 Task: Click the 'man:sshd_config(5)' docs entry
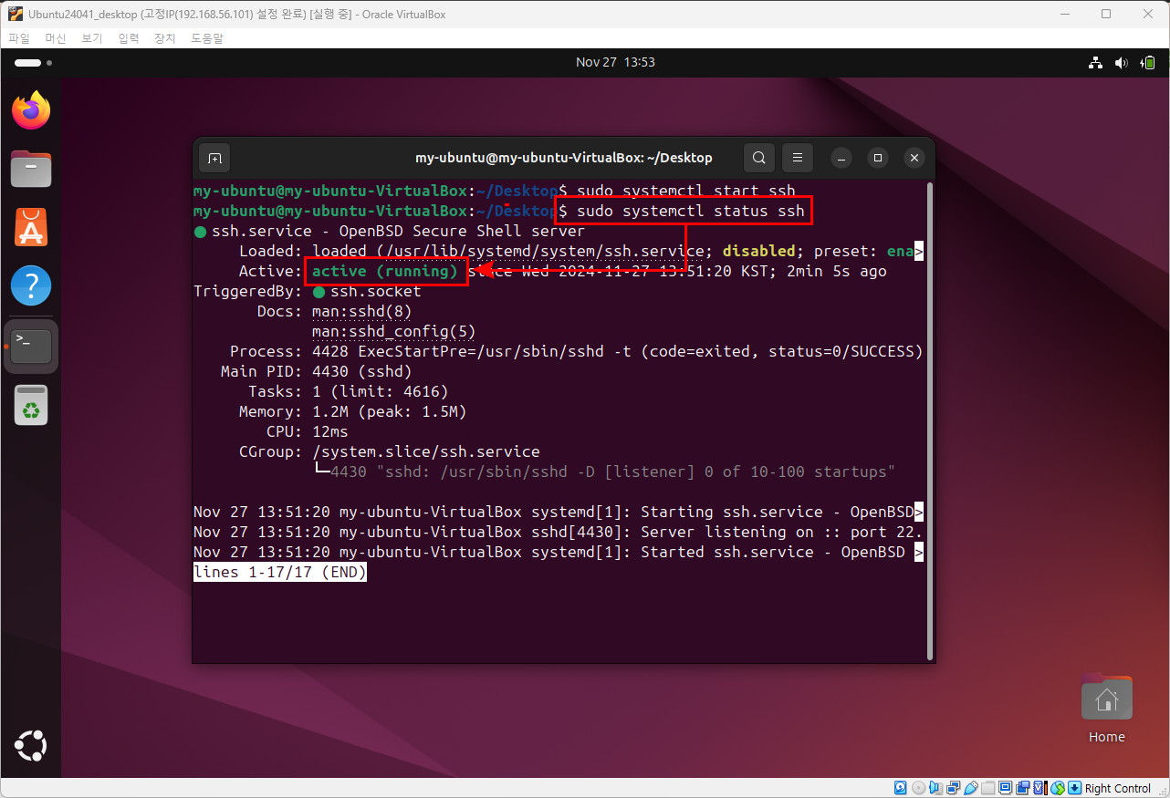[394, 332]
